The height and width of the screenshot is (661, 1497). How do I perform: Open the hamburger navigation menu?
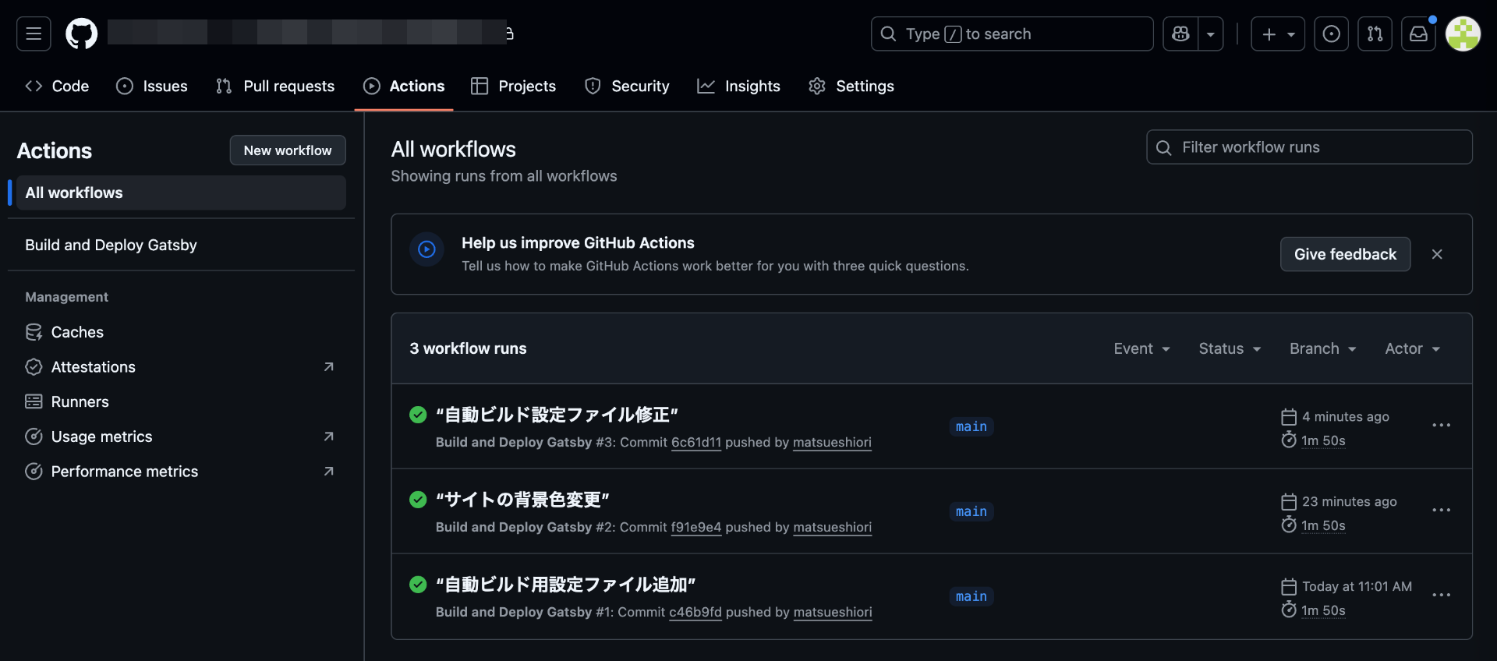(34, 34)
